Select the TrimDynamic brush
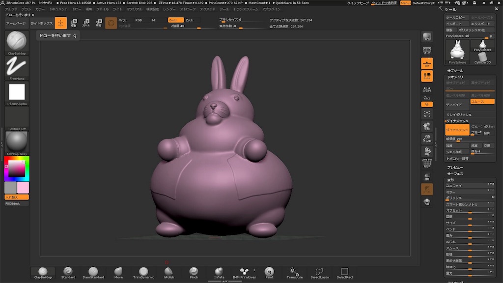This screenshot has height=283, width=503. (x=143, y=273)
